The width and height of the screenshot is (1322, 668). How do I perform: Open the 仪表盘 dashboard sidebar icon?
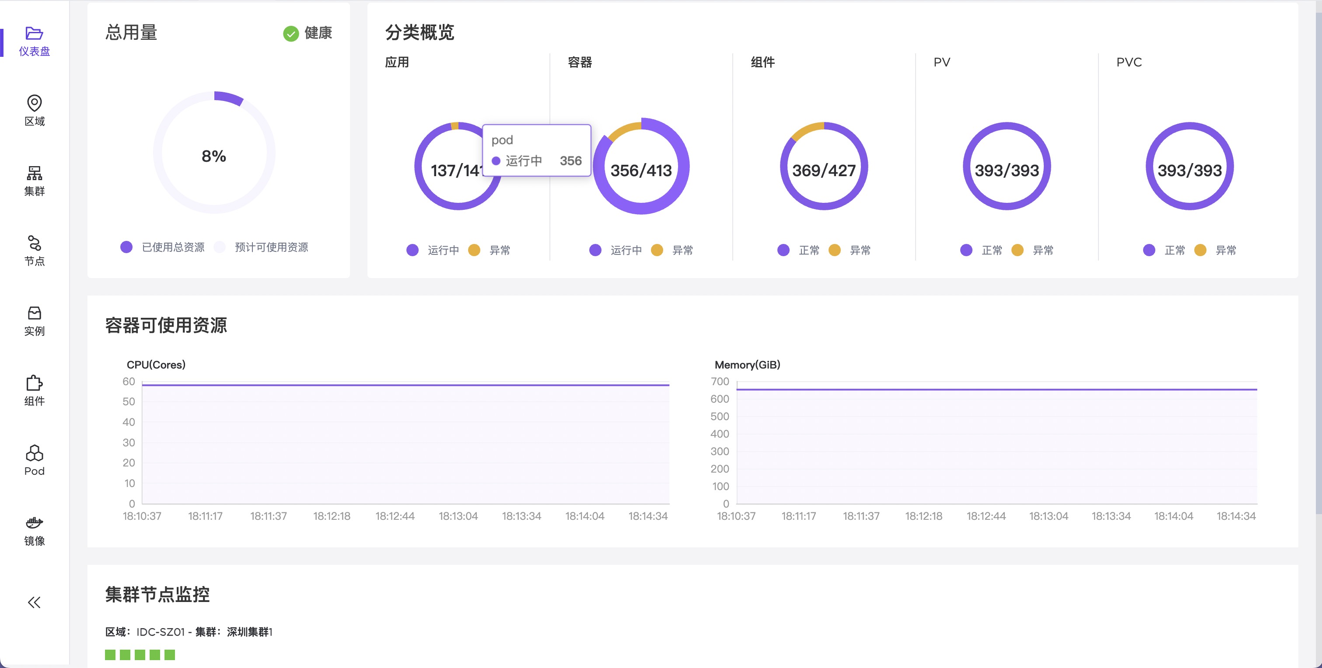[x=34, y=34]
